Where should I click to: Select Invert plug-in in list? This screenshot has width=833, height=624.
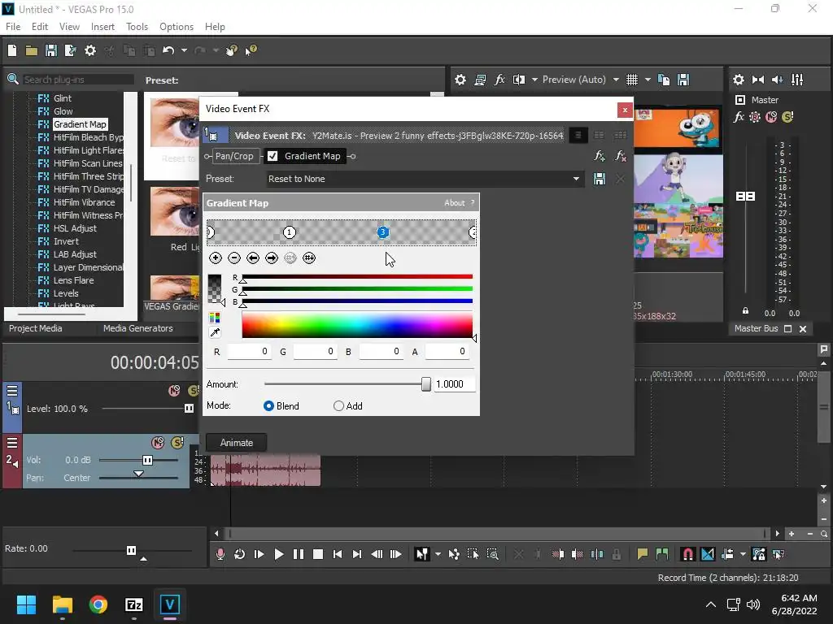[66, 241]
